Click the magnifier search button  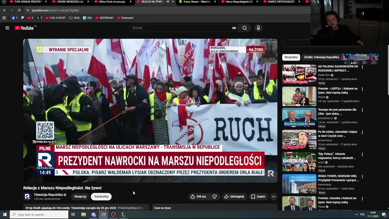pyautogui.click(x=245, y=28)
